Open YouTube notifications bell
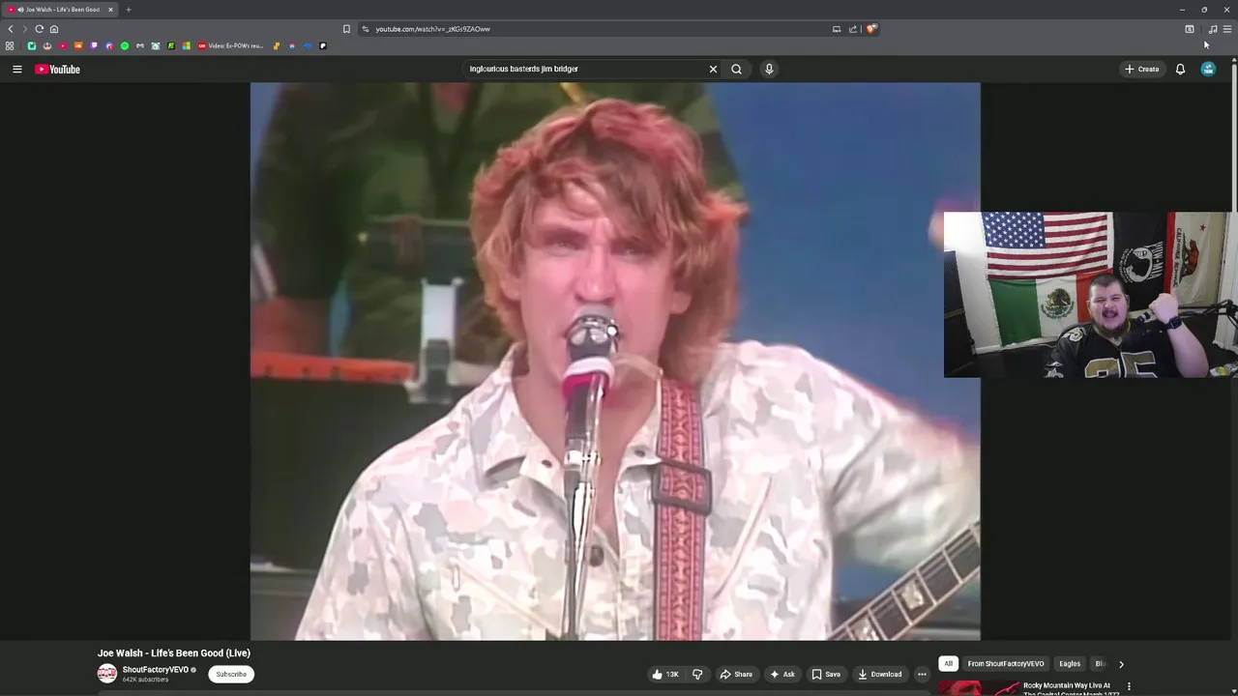The width and height of the screenshot is (1238, 696). pyautogui.click(x=1180, y=69)
